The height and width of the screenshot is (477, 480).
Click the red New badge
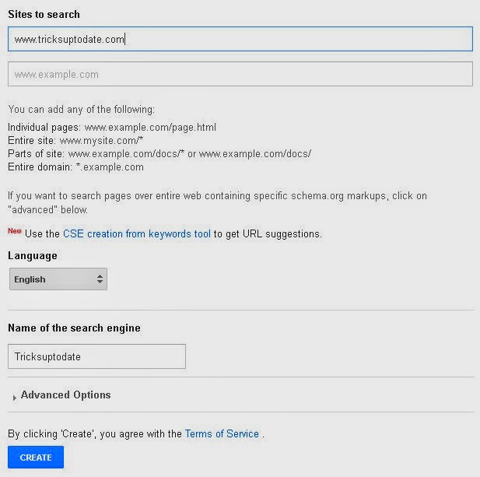15,231
